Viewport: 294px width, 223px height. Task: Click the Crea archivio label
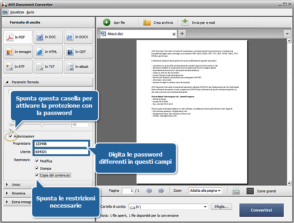click(163, 23)
